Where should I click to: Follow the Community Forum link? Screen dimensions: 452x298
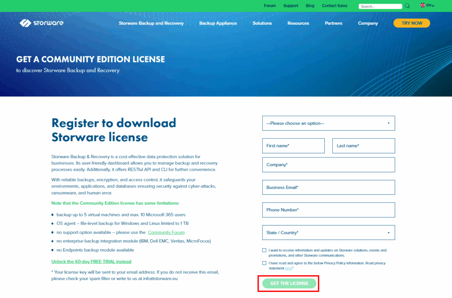(166, 232)
